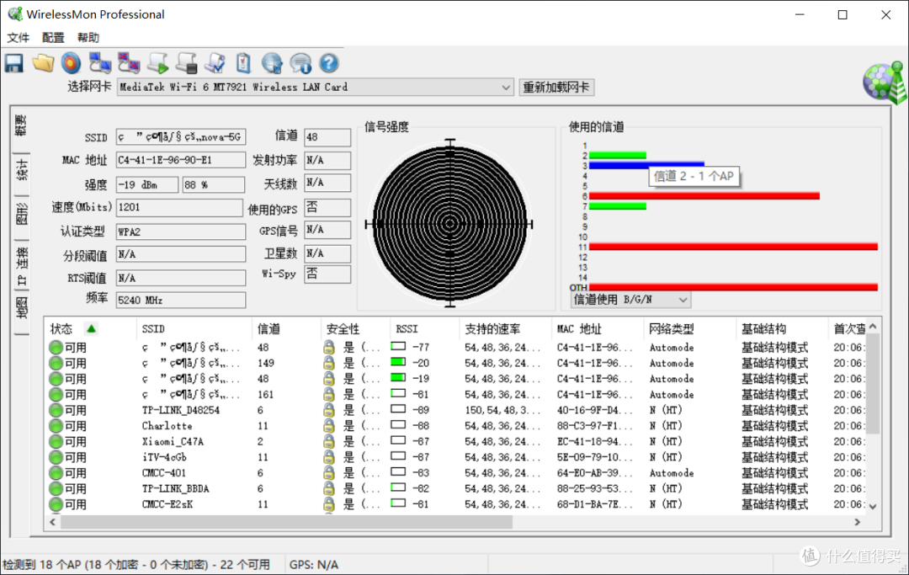Click the green status circle for Xiaomi_C47A
The image size is (909, 575).
[x=56, y=442]
